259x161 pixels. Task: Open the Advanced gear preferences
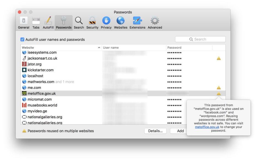(x=155, y=22)
